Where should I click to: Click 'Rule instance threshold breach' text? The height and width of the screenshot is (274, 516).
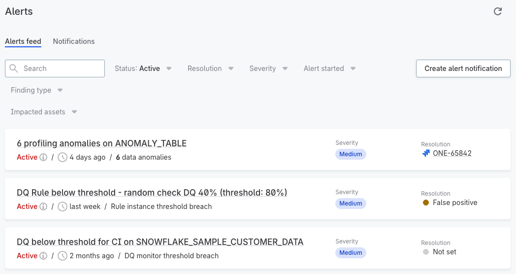(x=161, y=206)
